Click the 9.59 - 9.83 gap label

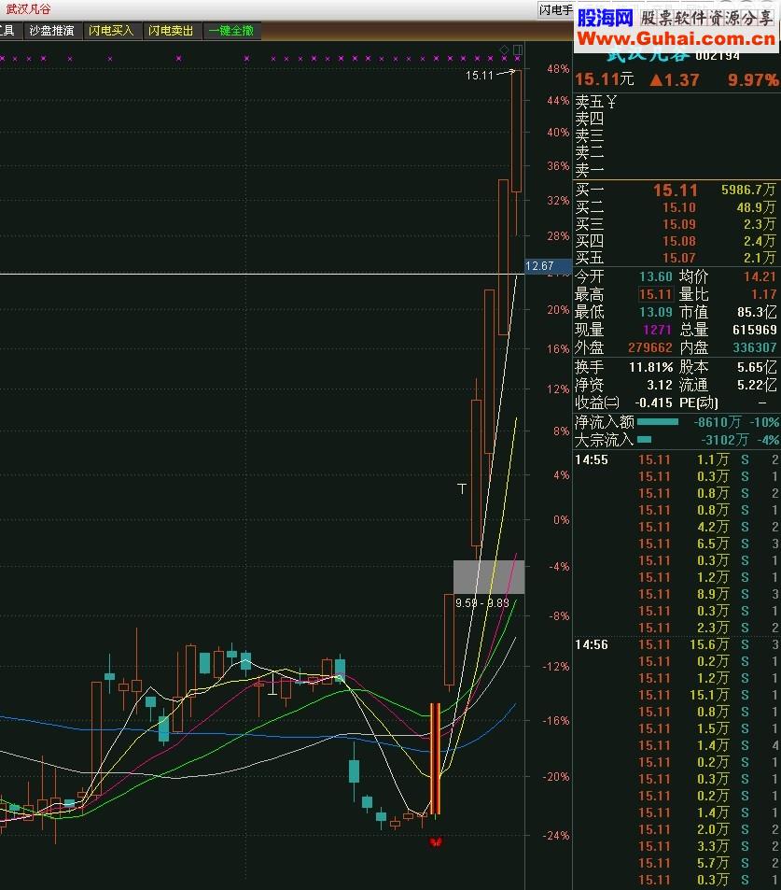pos(482,602)
